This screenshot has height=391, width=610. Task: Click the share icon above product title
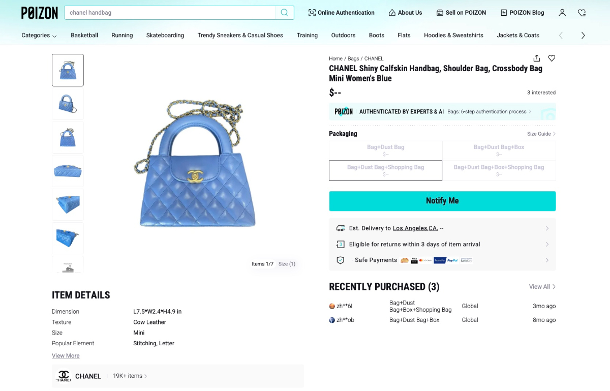coord(537,58)
